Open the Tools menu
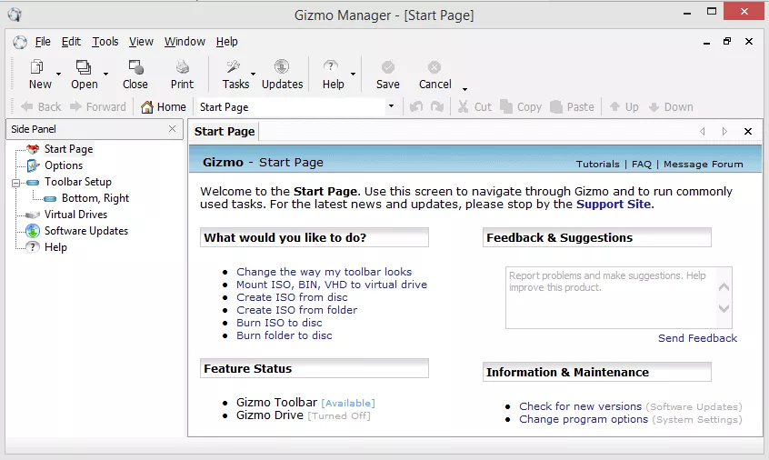Viewport: 769px width, 460px height. pyautogui.click(x=105, y=42)
